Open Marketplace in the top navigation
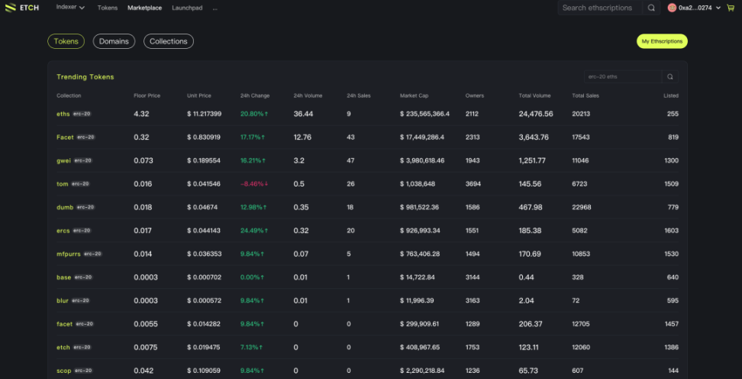 point(144,8)
